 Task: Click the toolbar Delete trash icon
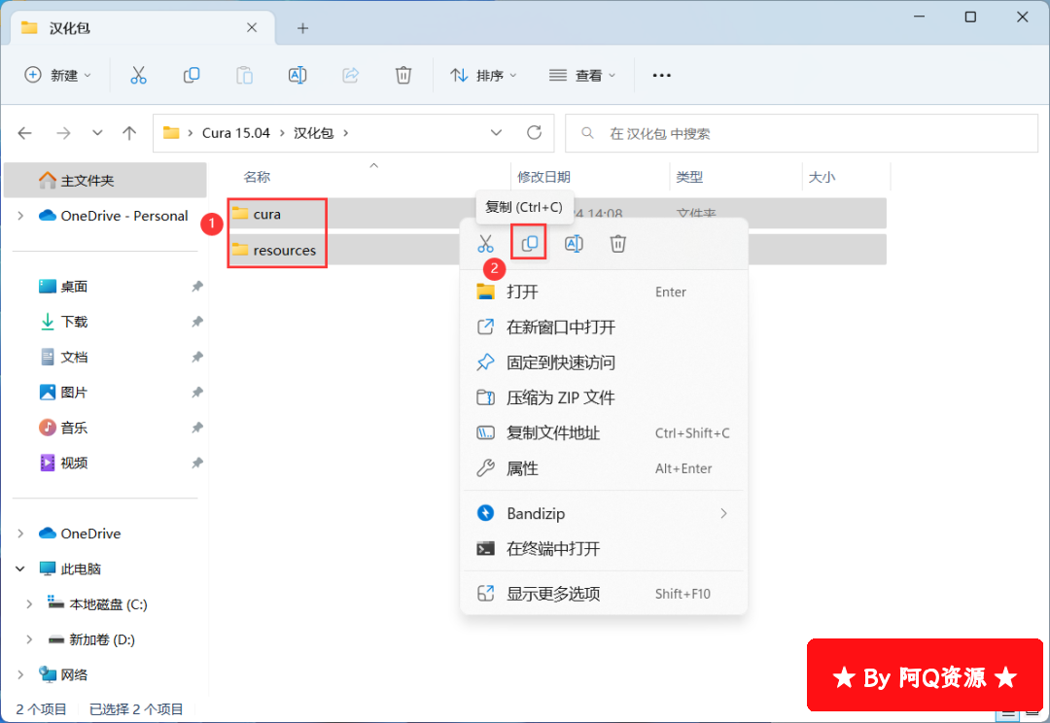pos(403,75)
